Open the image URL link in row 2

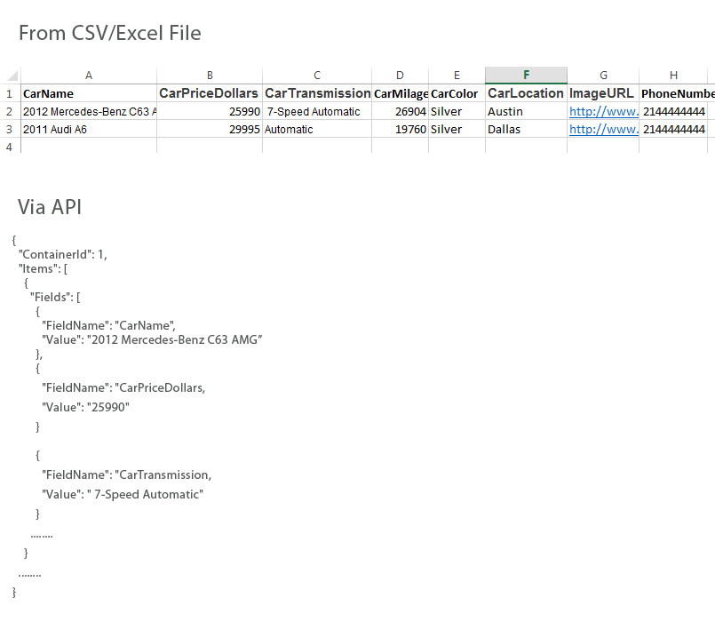click(604, 111)
